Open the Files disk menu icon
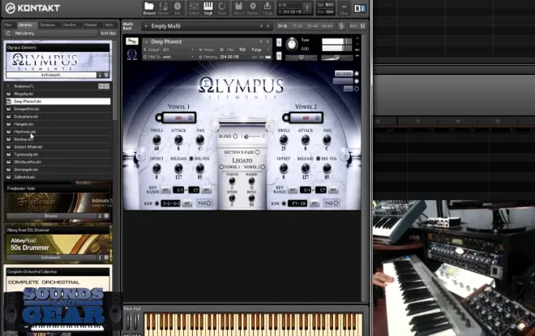This screenshot has height=336, width=535. 238,8
